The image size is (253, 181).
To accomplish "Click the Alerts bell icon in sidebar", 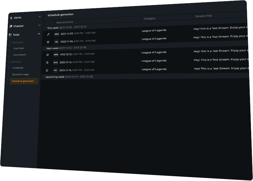I will tap(11, 18).
